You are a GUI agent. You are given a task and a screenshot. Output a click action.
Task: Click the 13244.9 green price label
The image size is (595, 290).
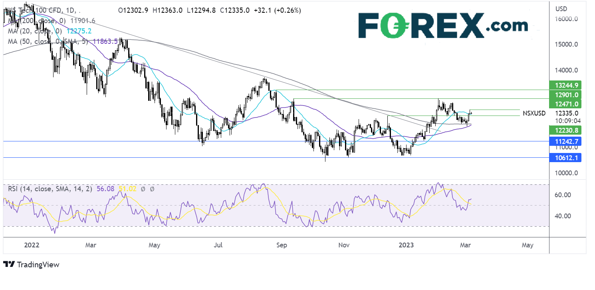(566, 84)
